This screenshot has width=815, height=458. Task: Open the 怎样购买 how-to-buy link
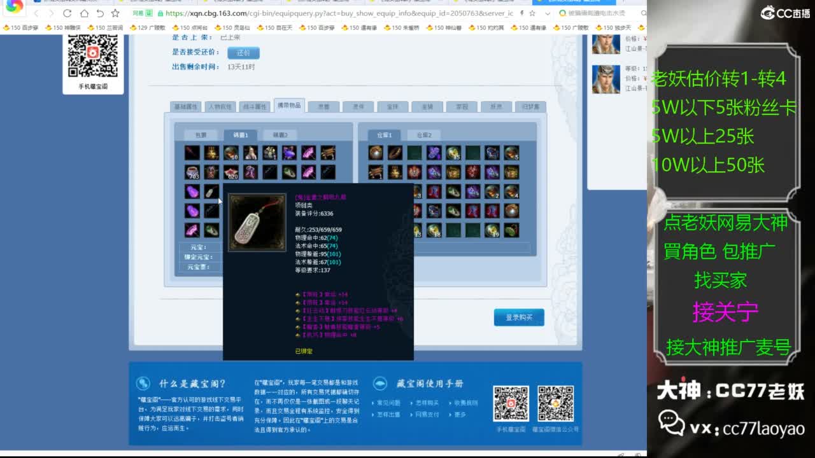[427, 403]
